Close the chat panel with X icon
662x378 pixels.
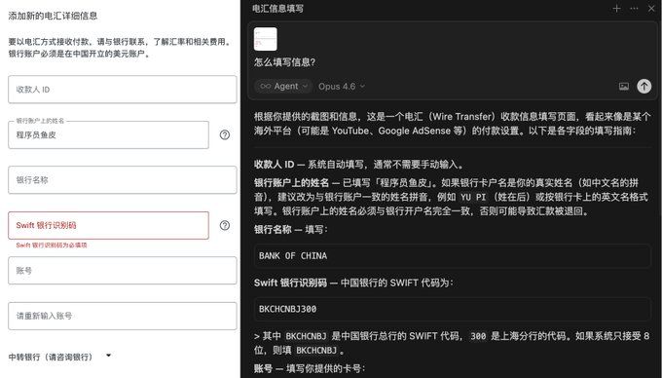point(651,9)
